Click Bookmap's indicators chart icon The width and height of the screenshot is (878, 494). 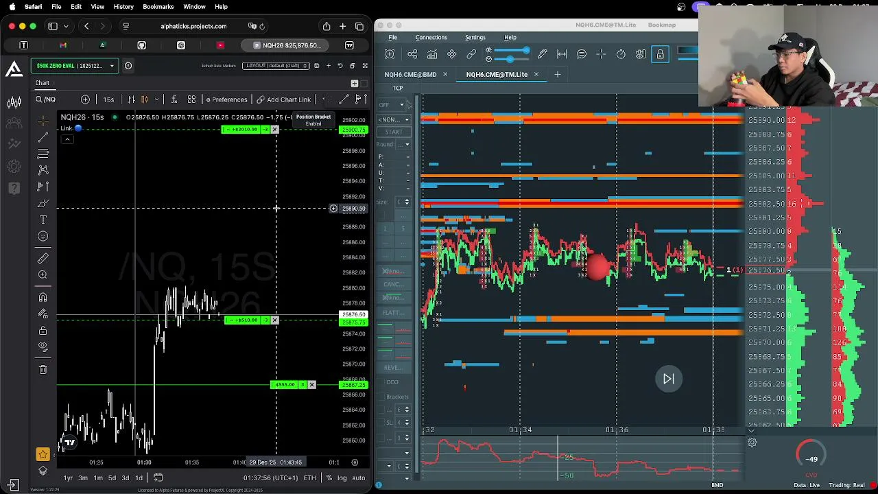[x=432, y=54]
